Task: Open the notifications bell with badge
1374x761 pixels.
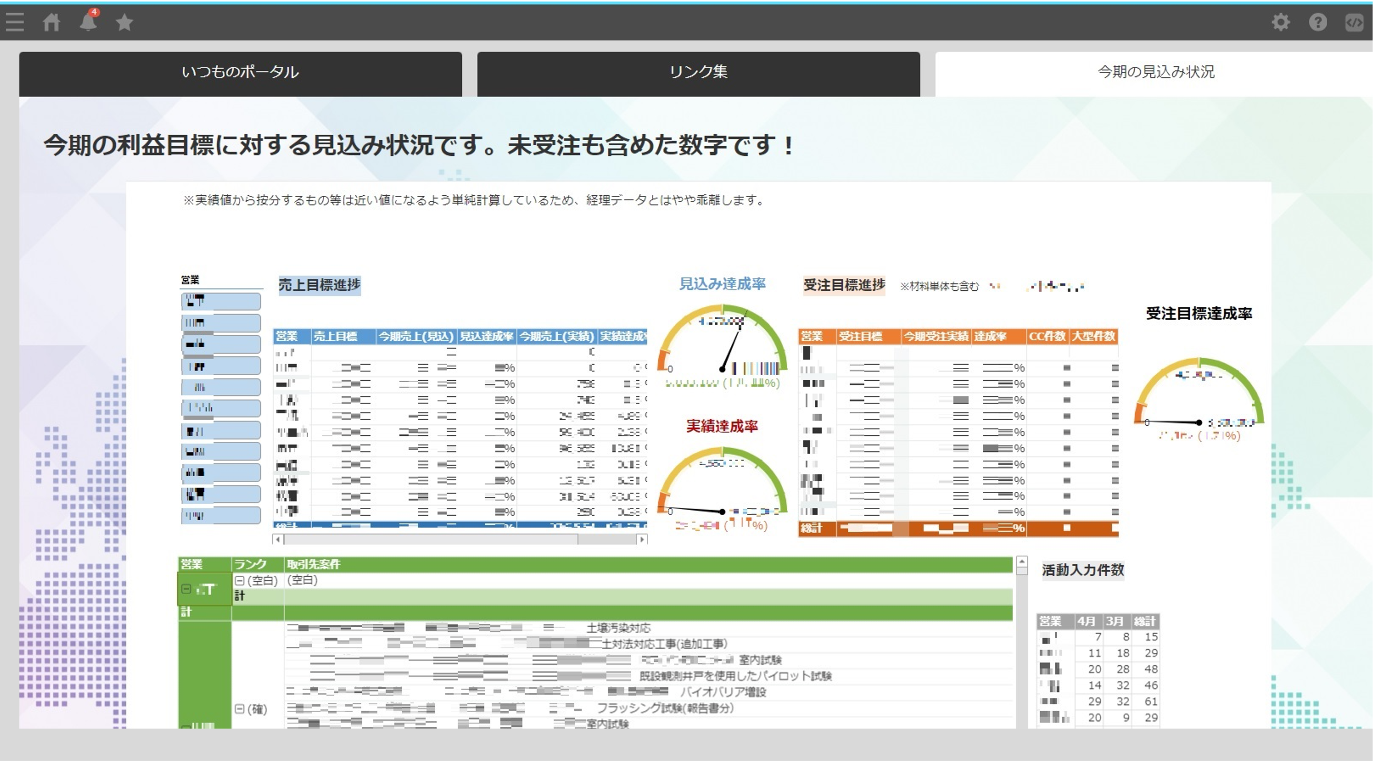Action: click(x=88, y=22)
